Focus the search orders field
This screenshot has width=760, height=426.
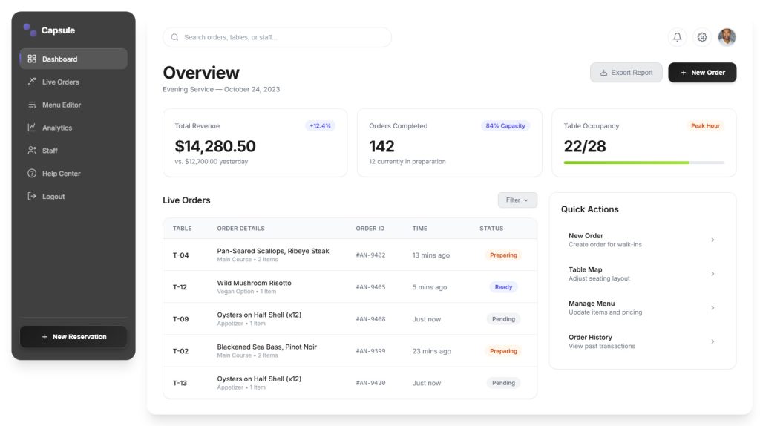click(x=278, y=37)
